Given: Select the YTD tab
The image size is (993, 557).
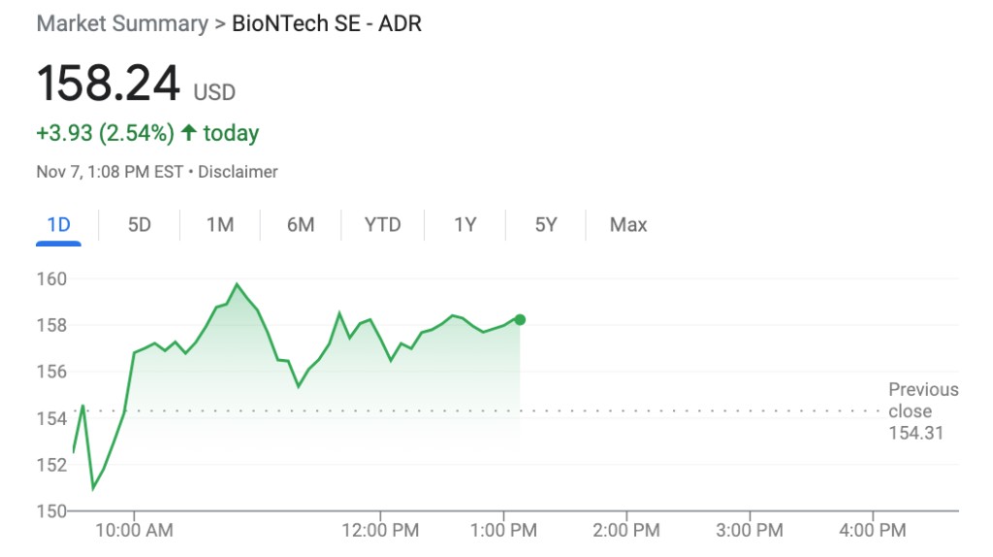Looking at the screenshot, I should (x=382, y=225).
